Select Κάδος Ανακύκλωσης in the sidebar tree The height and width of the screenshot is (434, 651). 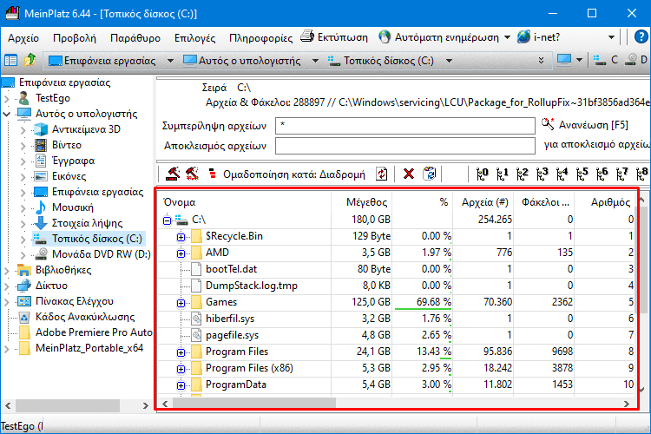tap(85, 317)
